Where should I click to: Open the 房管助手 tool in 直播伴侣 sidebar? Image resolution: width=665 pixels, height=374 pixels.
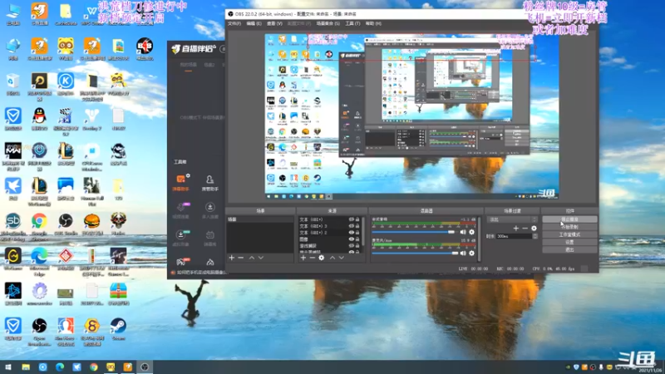[x=209, y=183]
